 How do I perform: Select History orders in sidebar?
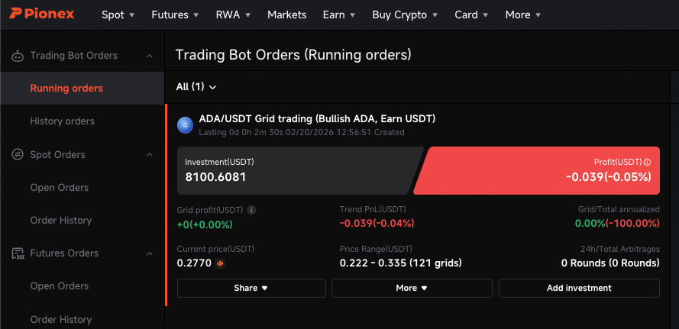pos(63,121)
